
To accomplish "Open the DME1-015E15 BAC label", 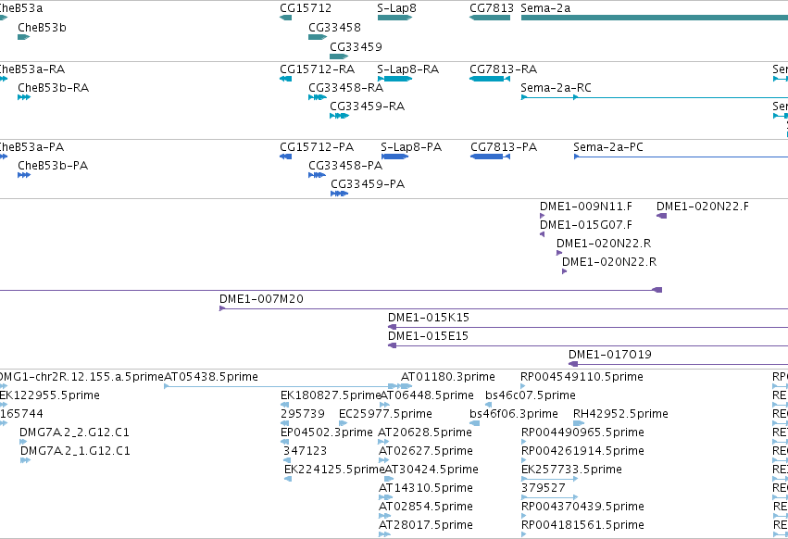I will point(428,336).
